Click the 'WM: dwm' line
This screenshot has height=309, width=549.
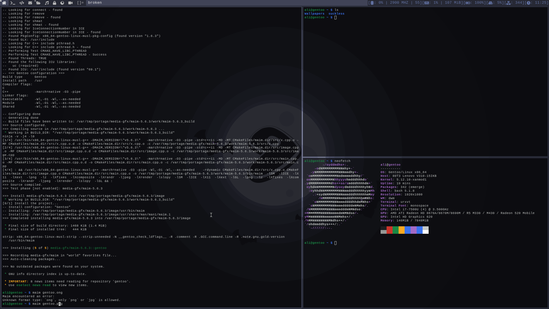point(387,198)
